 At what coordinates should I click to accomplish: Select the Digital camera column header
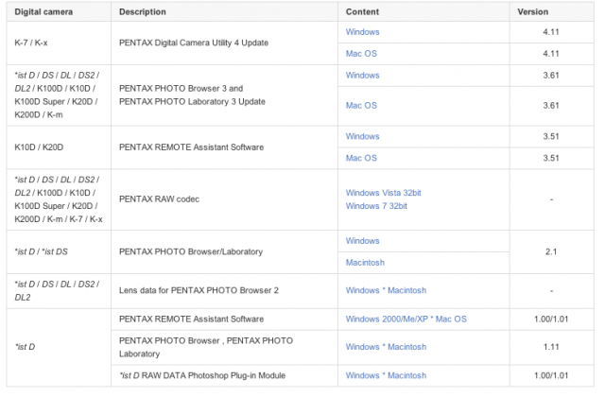pos(43,12)
